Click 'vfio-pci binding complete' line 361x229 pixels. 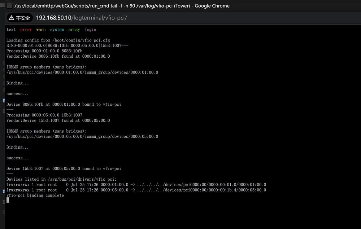point(35,195)
